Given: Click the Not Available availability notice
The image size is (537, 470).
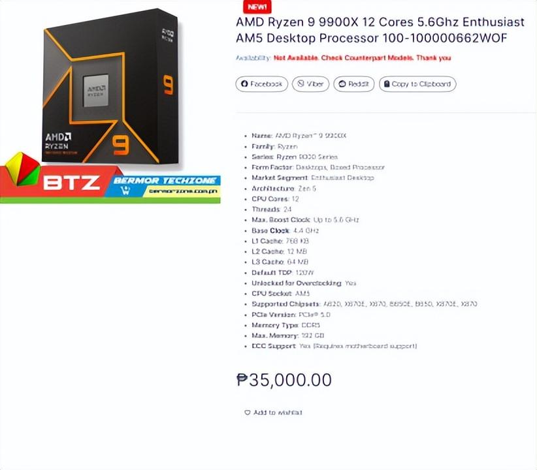Looking at the screenshot, I should pos(362,58).
